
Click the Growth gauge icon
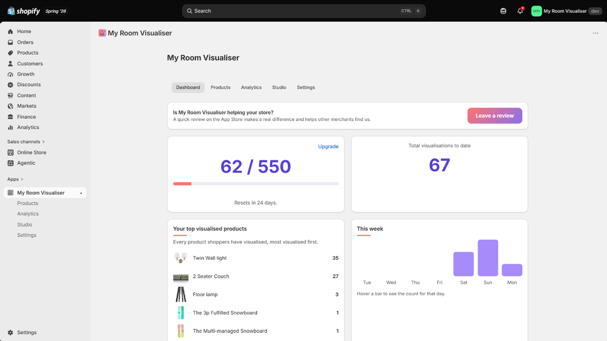(x=10, y=74)
